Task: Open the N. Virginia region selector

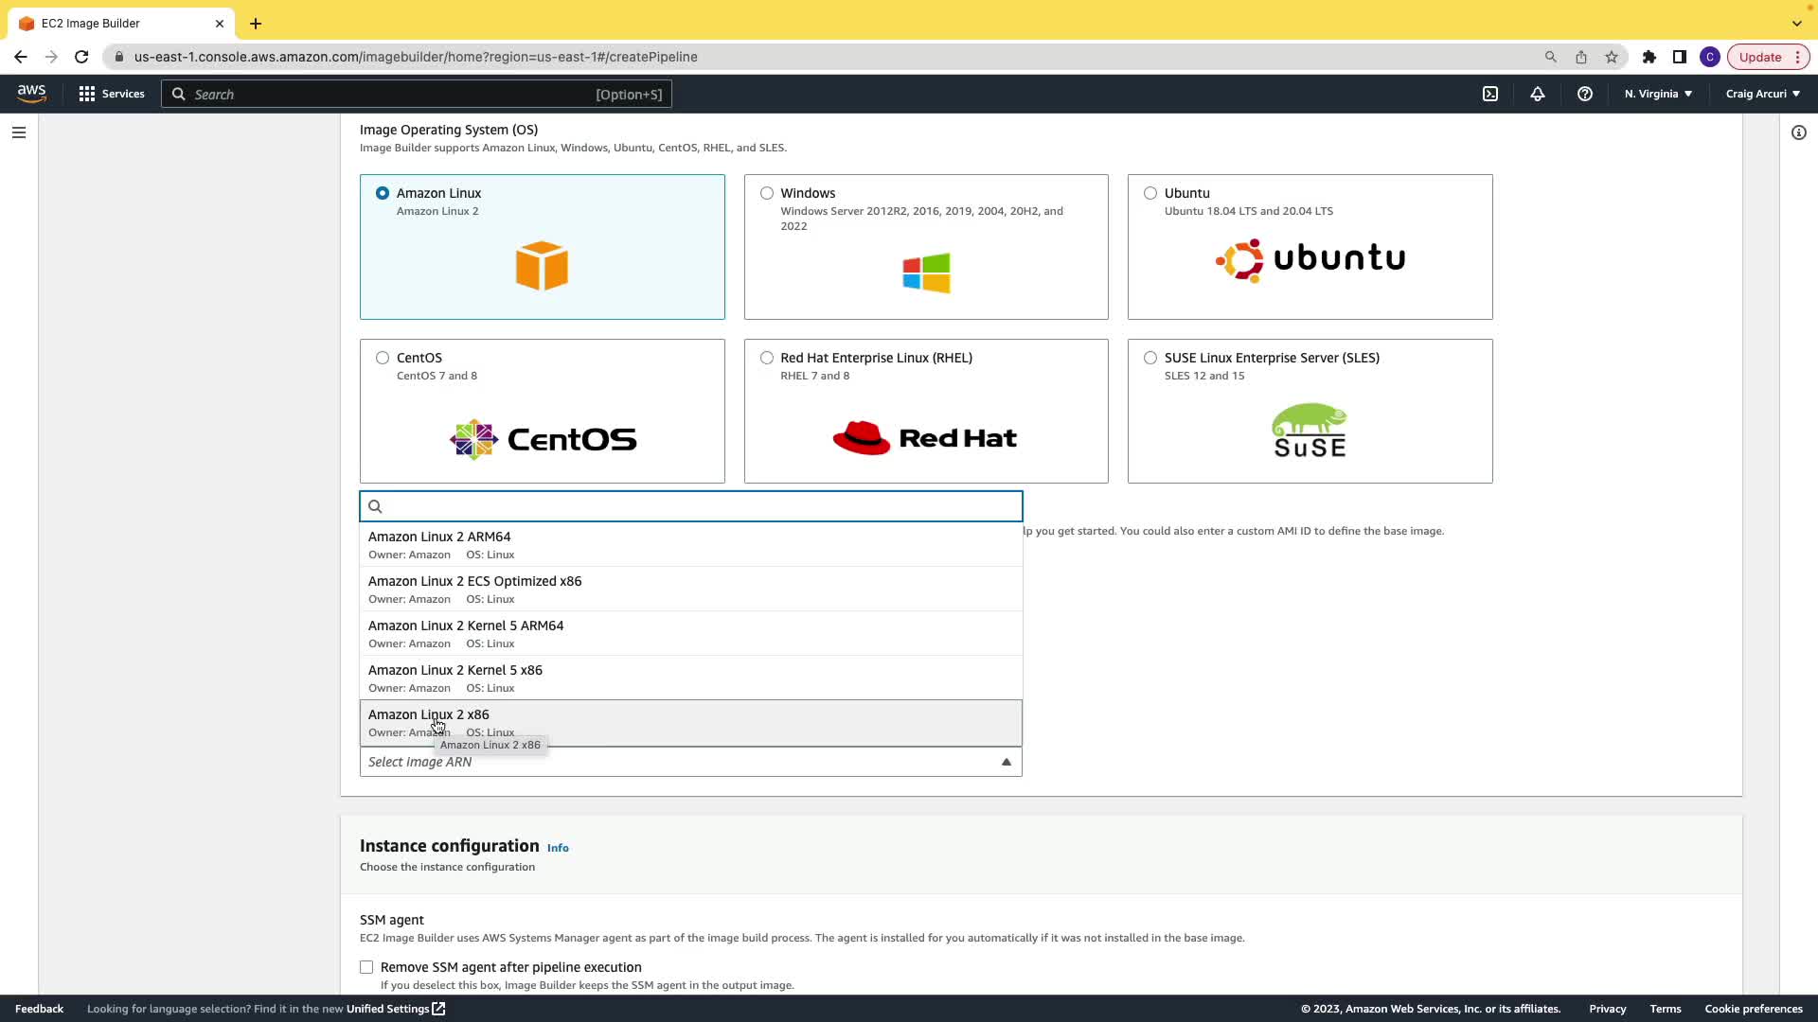Action: (x=1658, y=94)
